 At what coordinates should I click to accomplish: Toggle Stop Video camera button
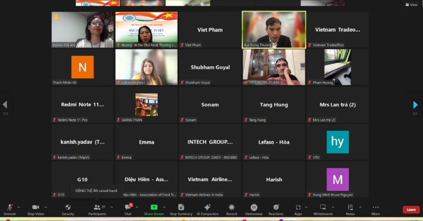(35, 207)
